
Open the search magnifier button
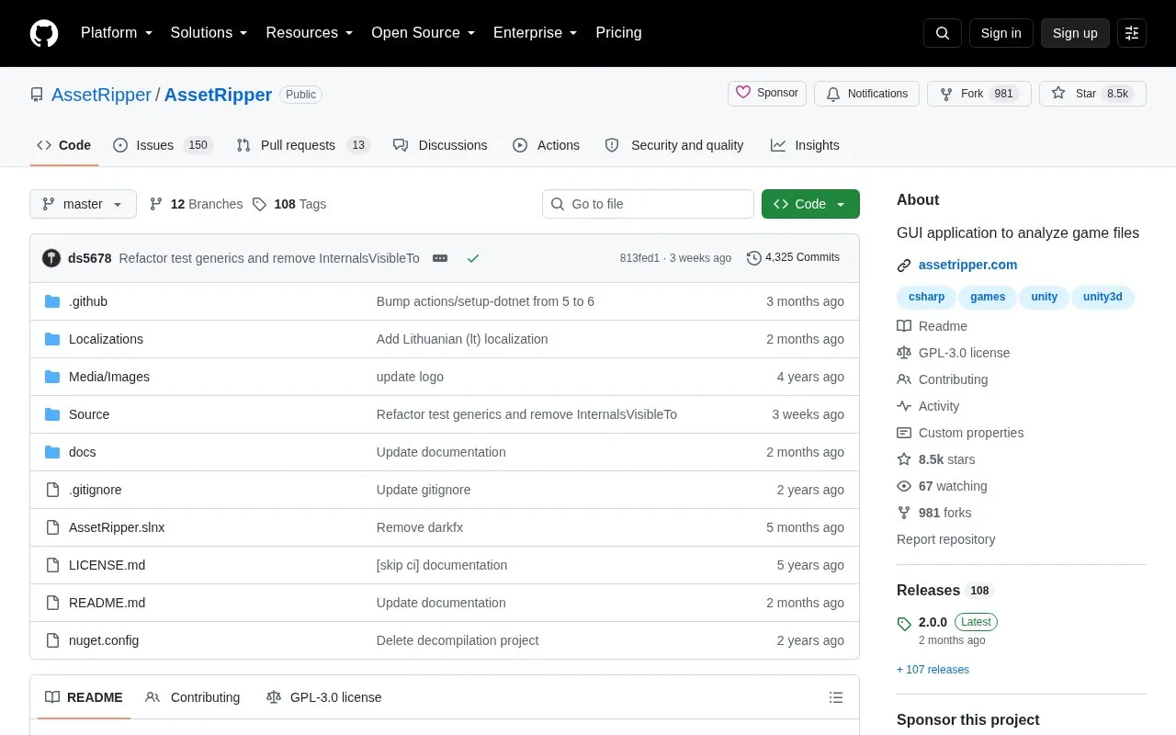pos(943,33)
